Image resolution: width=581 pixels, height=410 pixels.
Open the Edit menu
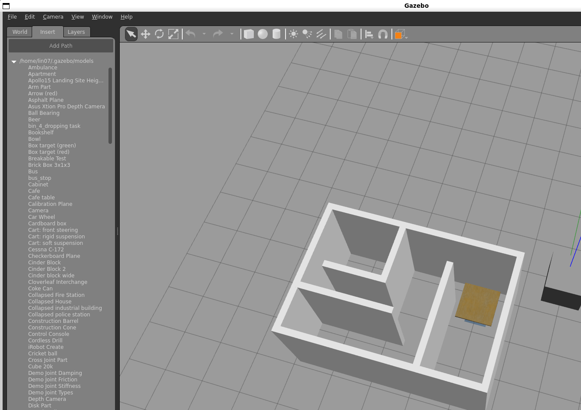(x=30, y=17)
